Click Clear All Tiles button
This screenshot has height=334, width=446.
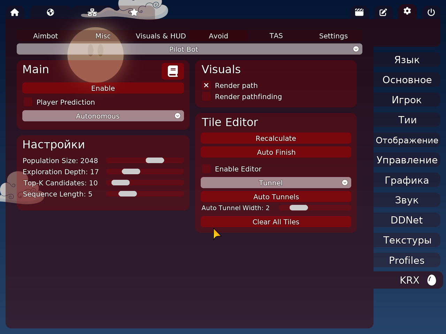276,222
